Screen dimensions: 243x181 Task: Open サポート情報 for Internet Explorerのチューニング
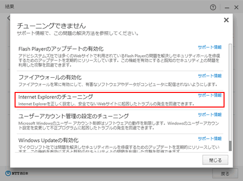pos(210,95)
